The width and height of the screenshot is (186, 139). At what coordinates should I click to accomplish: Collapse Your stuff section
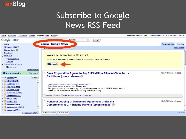(3, 56)
